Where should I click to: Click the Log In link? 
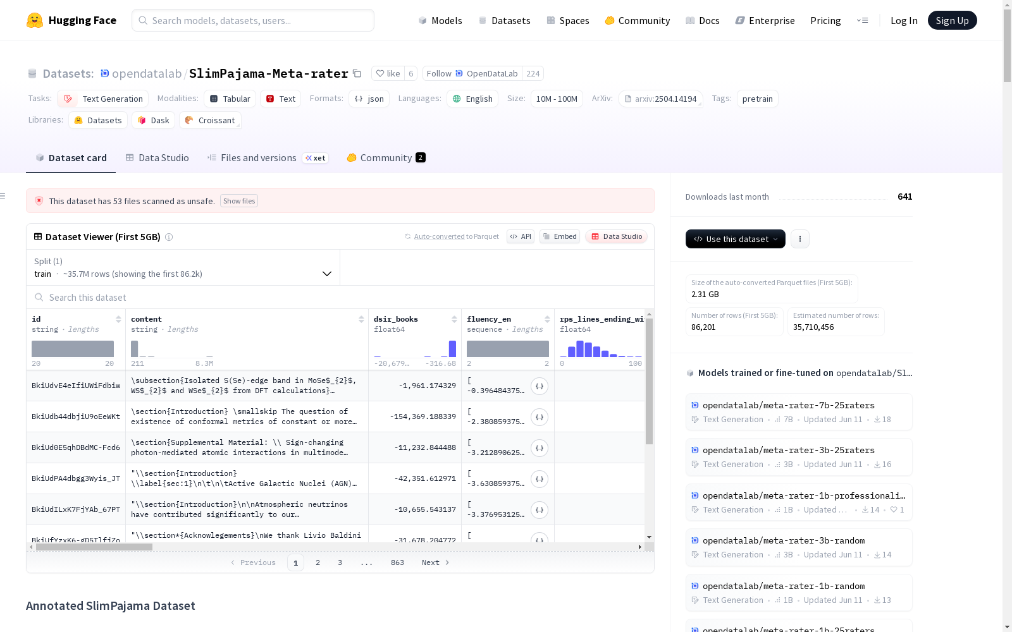click(x=904, y=20)
